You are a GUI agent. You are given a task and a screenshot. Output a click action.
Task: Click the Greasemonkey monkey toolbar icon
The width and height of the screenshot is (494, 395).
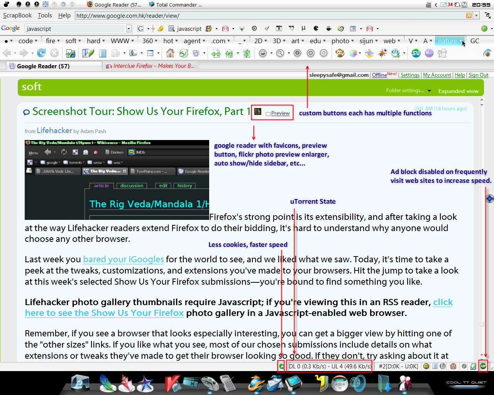pyautogui.click(x=340, y=53)
